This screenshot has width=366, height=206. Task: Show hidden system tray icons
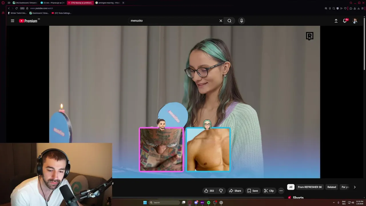click(x=334, y=203)
